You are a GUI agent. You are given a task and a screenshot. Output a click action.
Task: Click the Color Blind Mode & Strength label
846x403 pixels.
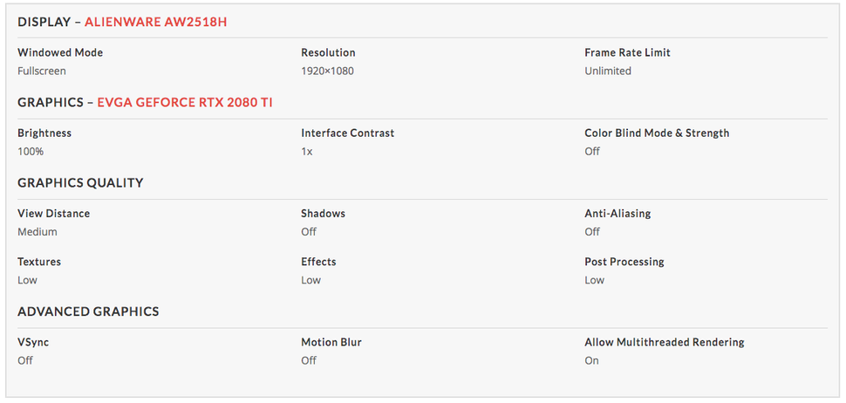(x=657, y=133)
